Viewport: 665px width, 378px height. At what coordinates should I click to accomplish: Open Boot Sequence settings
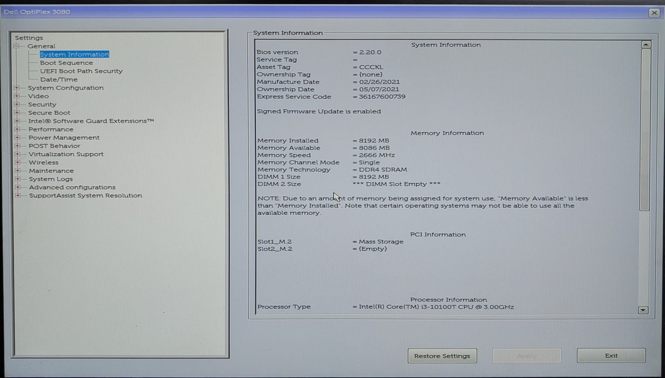(66, 63)
